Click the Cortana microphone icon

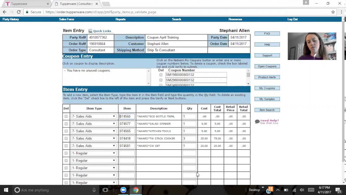coord(94,190)
